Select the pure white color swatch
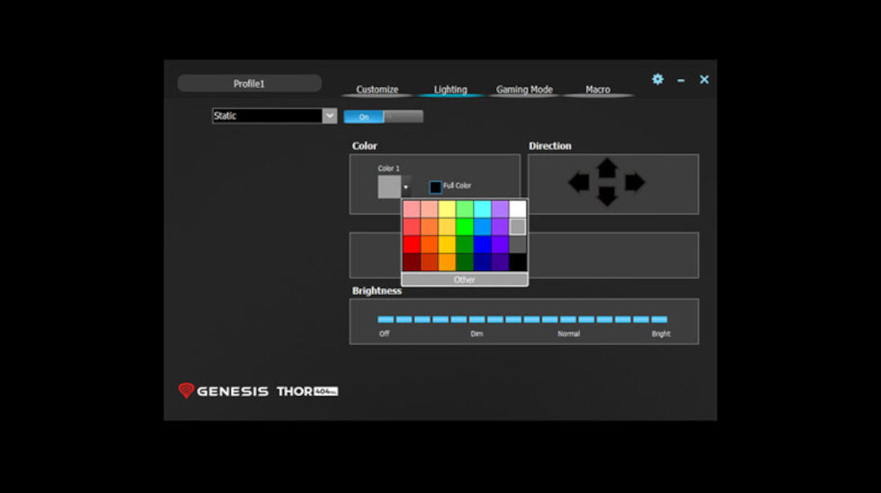The image size is (881, 493). [x=518, y=210]
